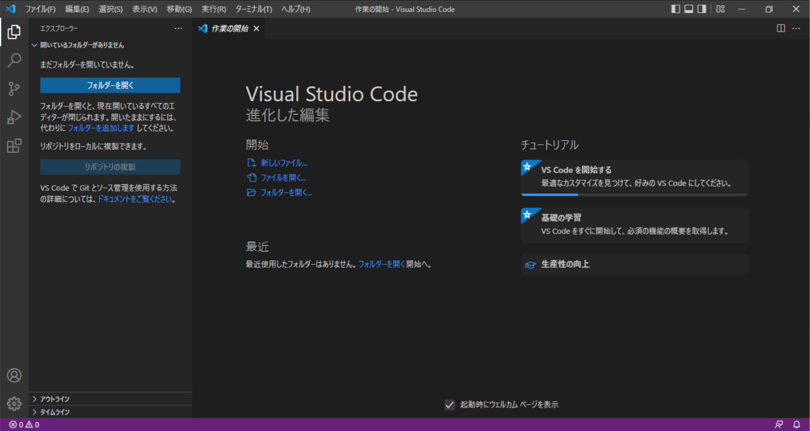Uncheck 起動時にウェルカムページを表示
Image resolution: width=810 pixels, height=431 pixels.
(450, 405)
